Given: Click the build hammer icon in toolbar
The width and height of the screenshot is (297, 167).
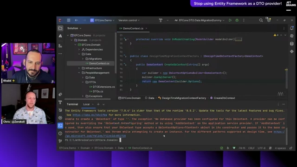Looking at the screenshot, I should click(161, 20).
